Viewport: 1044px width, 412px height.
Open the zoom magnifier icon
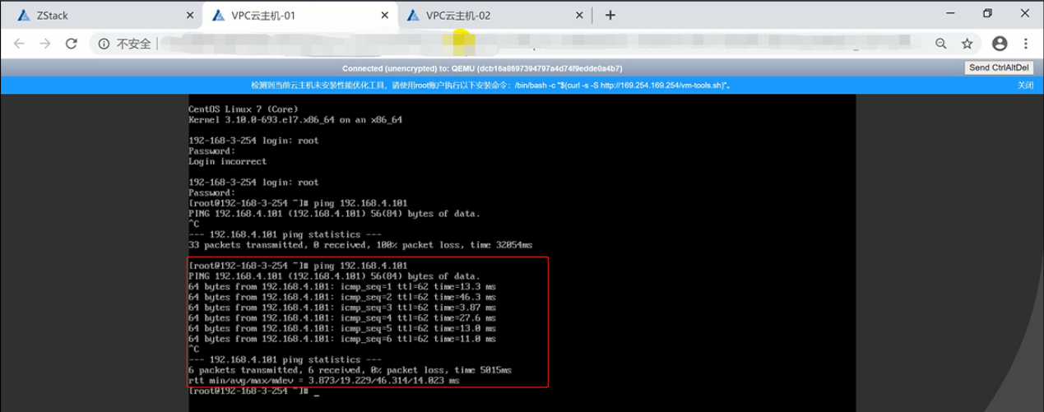coord(941,44)
